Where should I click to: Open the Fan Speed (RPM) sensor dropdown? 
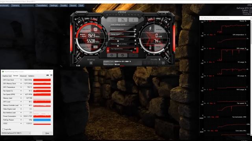pos(21,94)
